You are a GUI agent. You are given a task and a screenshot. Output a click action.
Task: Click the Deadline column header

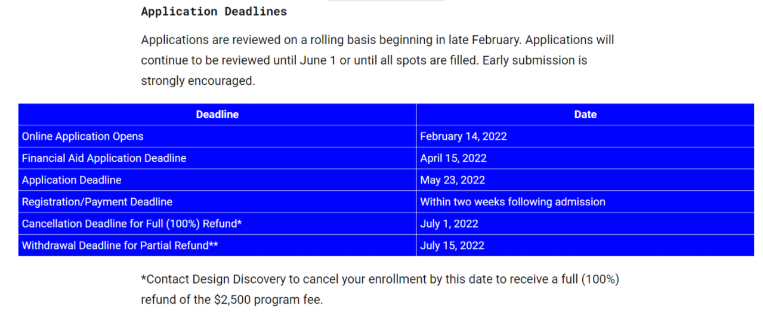tap(217, 115)
